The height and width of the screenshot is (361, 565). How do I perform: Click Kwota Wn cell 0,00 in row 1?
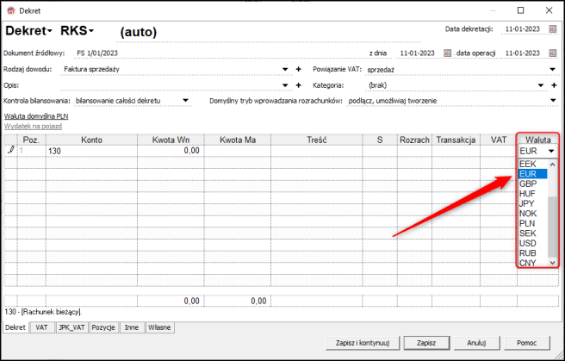(x=171, y=151)
